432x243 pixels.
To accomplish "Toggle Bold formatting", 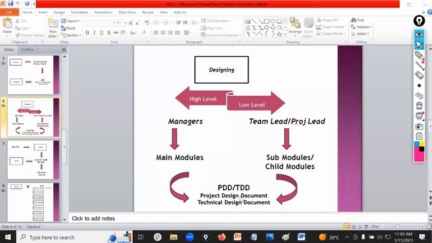I will pyautogui.click(x=87, y=33).
